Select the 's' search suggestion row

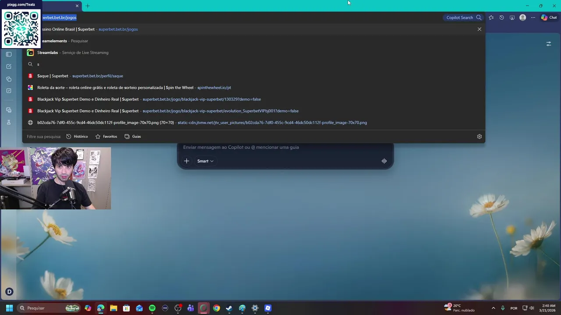(x=253, y=64)
